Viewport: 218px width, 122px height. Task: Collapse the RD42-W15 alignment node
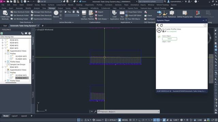click(x=3, y=67)
